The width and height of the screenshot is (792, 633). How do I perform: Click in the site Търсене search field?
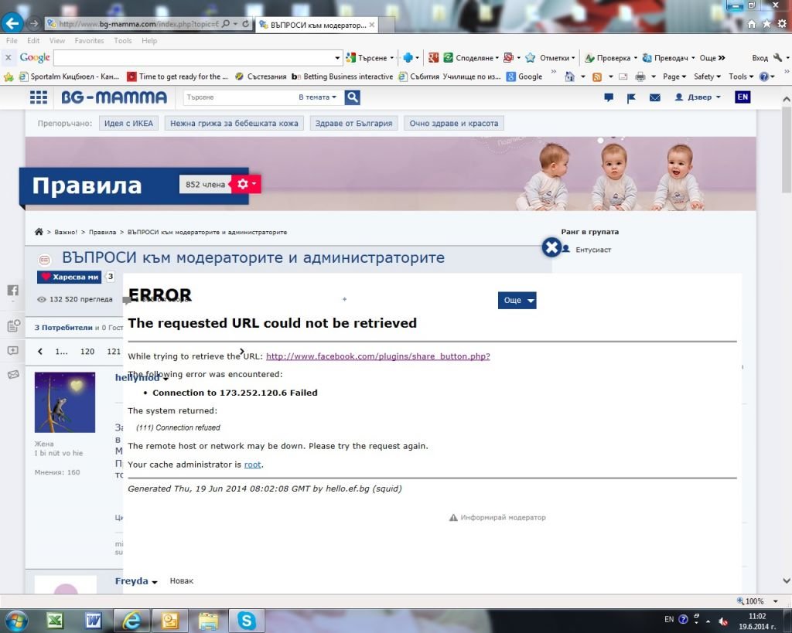point(239,97)
